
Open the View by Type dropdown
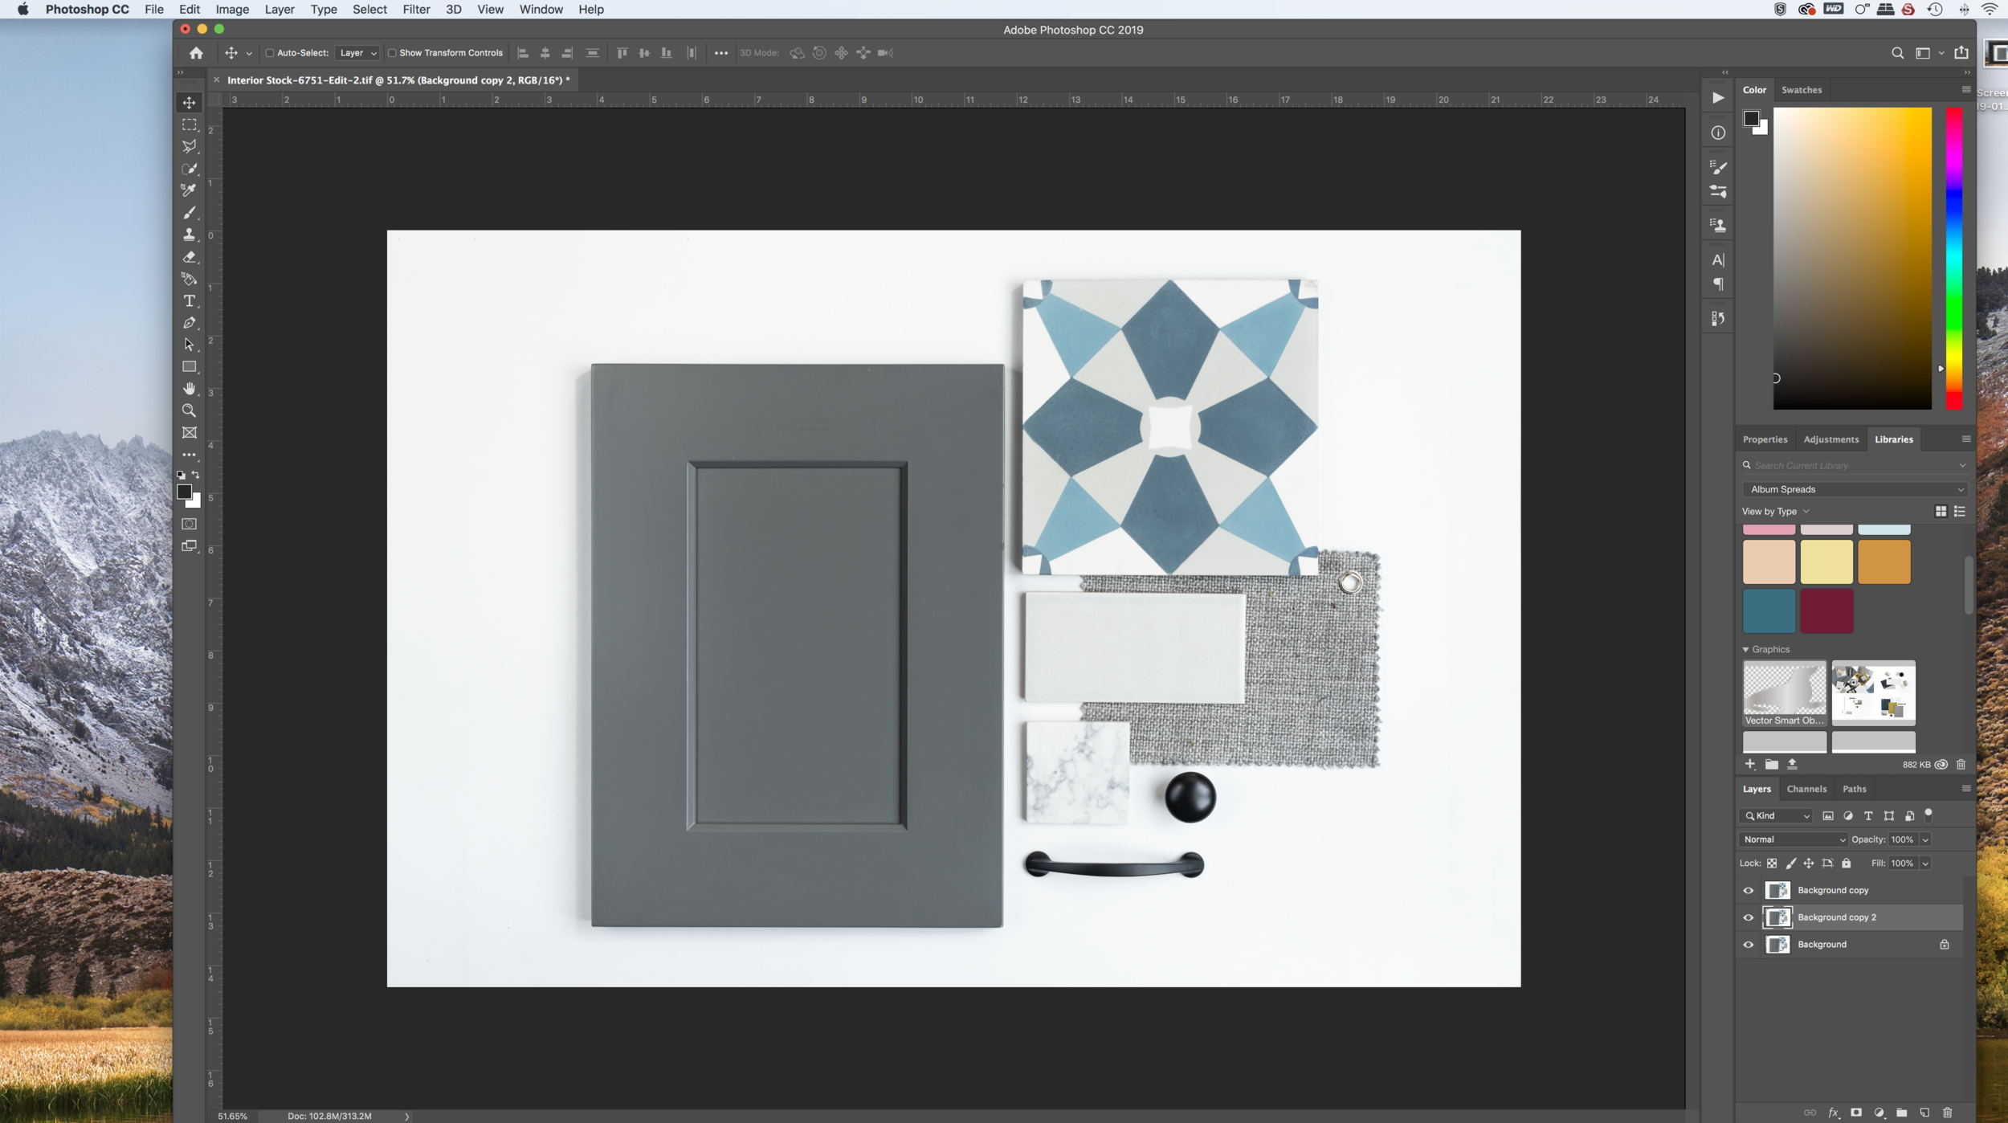1775,512
